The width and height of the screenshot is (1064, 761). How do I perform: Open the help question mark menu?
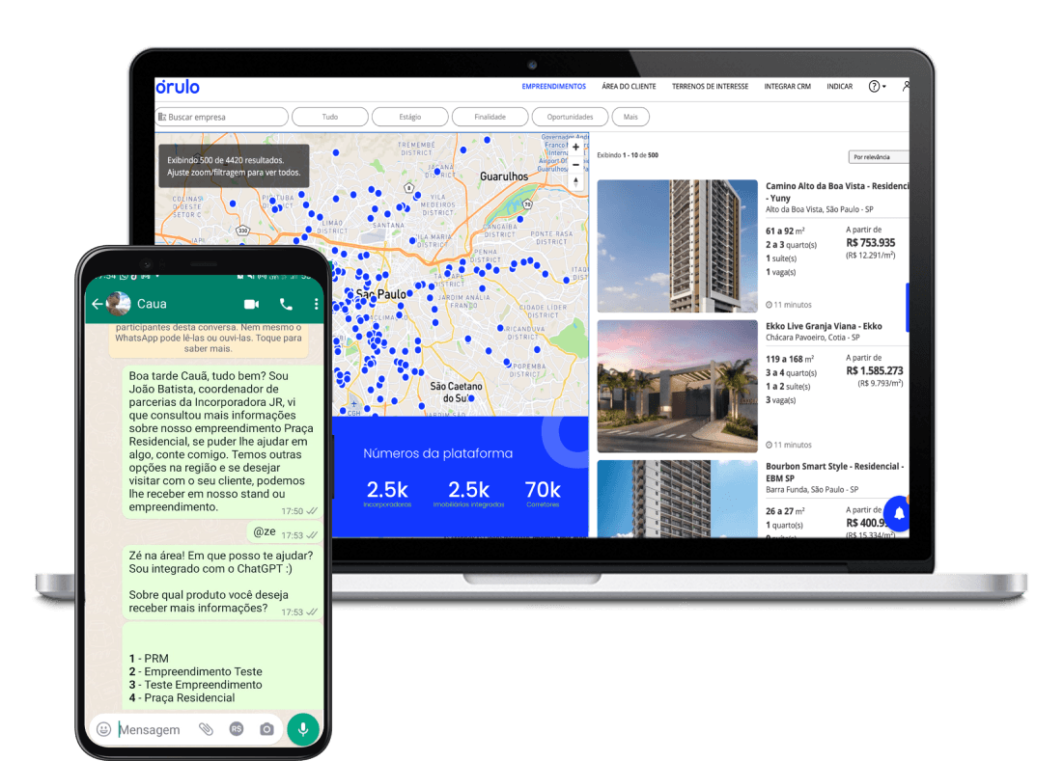(877, 86)
